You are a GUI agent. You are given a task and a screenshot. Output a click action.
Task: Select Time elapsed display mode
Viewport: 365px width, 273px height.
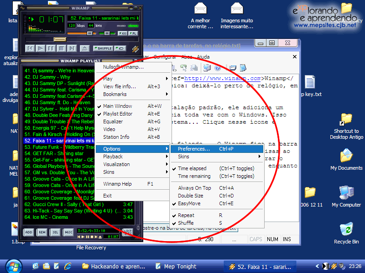pyautogui.click(x=217, y=168)
